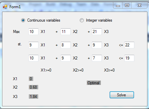The height and width of the screenshot is (109, 149).
Task: Click first constraint X2 coefficient field with 8
Action: click(66, 45)
